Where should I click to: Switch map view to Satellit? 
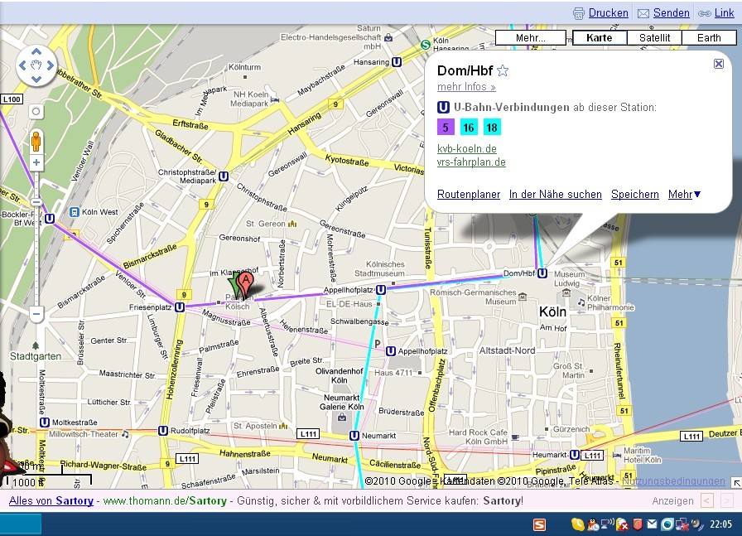[654, 37]
